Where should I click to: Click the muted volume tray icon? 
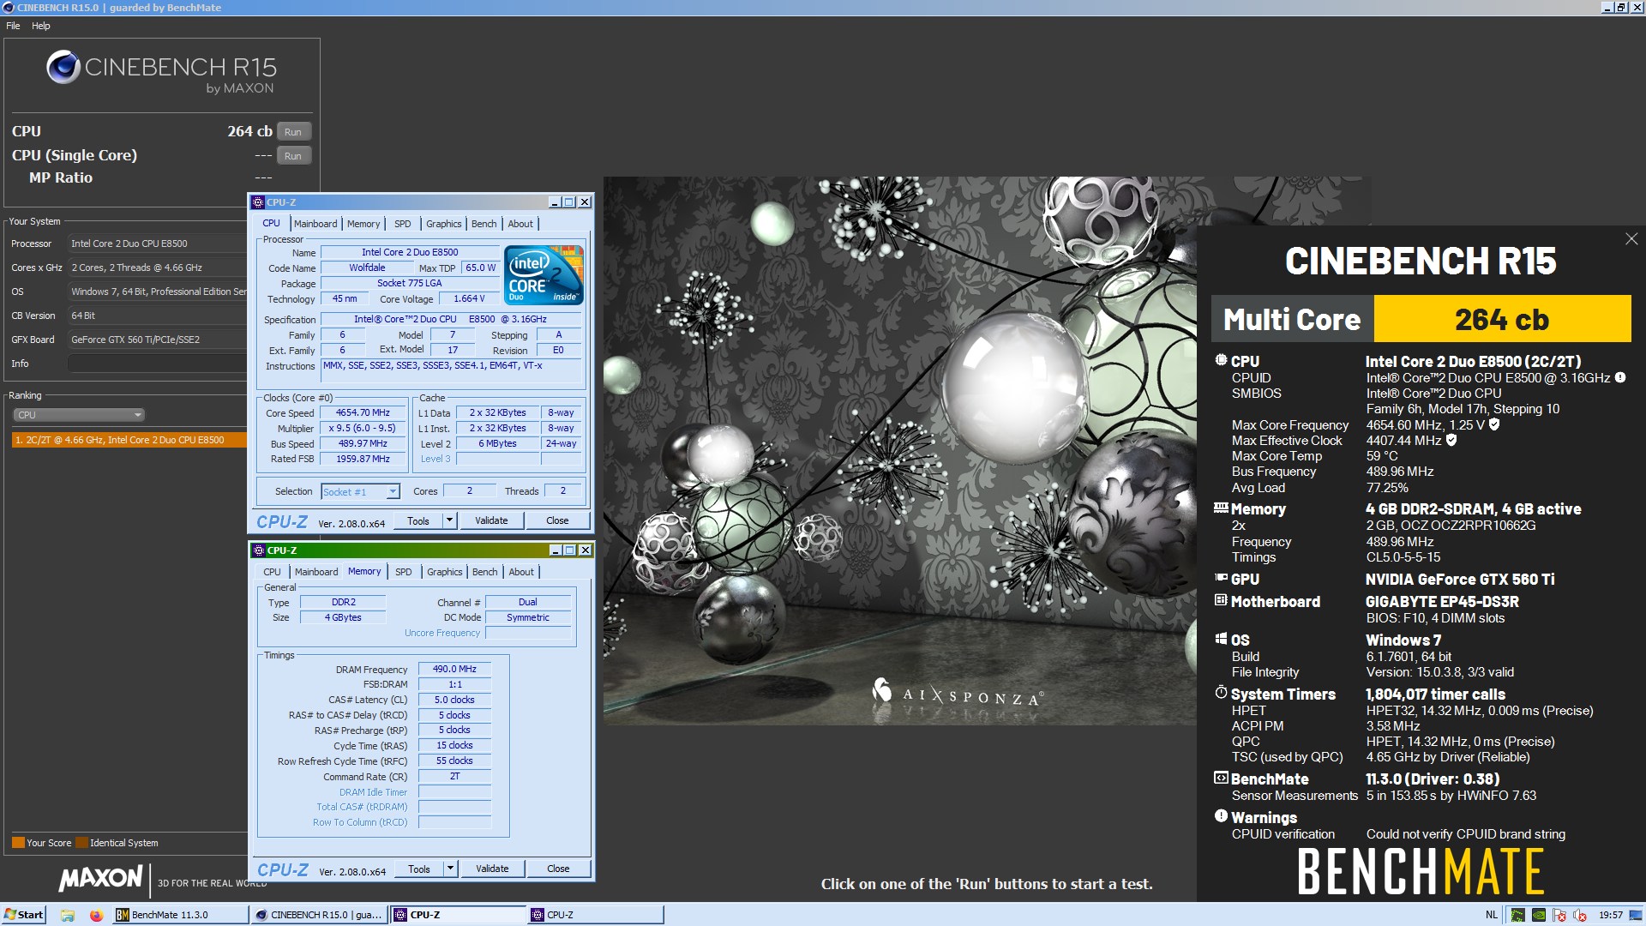point(1580,915)
